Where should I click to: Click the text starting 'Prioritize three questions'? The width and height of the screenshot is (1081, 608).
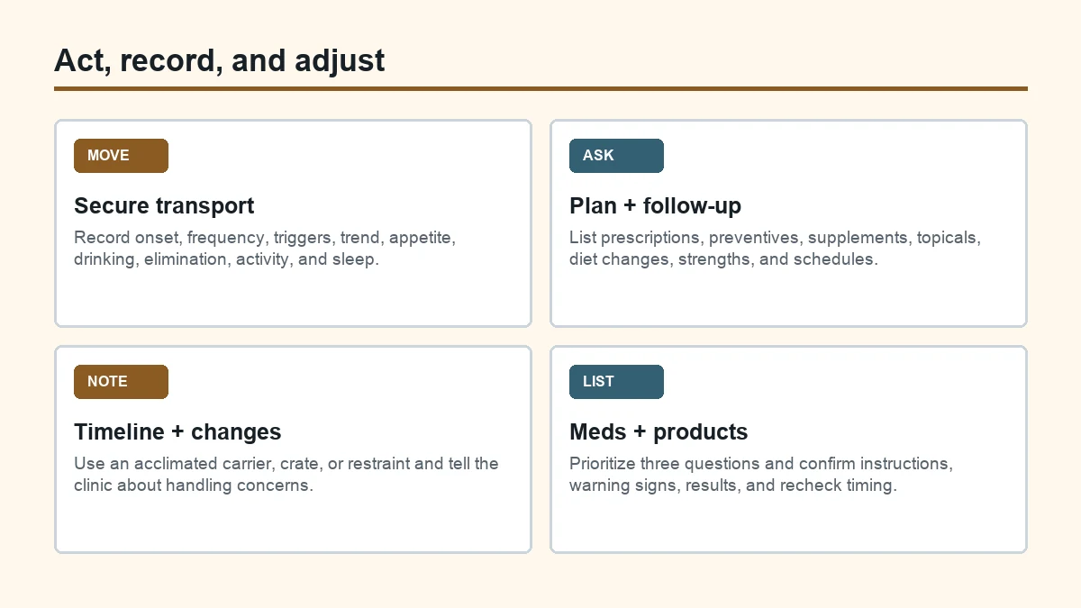click(760, 475)
